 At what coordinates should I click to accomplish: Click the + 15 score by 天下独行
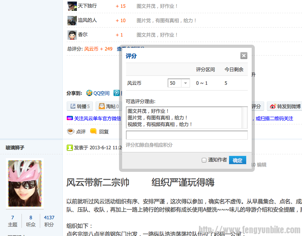pyautogui.click(x=121, y=6)
